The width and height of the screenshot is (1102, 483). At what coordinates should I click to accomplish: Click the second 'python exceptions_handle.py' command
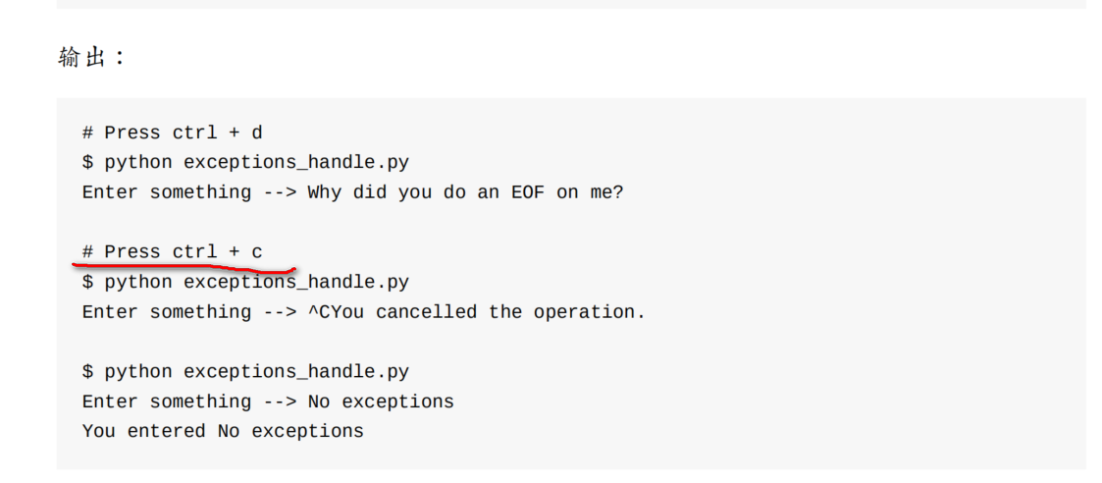click(256, 282)
